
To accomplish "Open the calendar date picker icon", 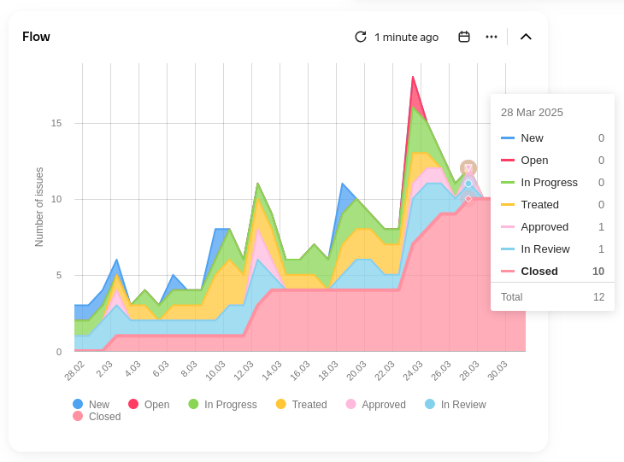I will [x=464, y=37].
